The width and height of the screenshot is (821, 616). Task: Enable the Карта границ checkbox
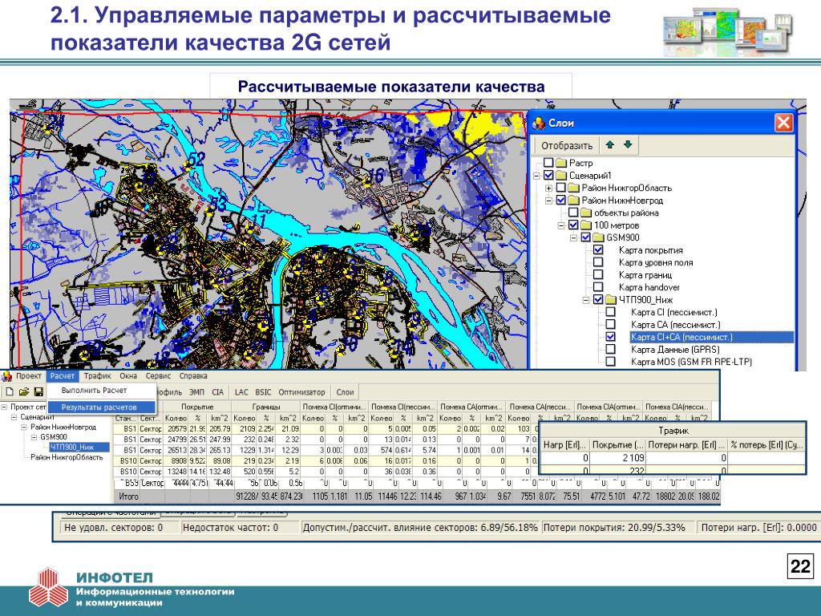click(598, 274)
